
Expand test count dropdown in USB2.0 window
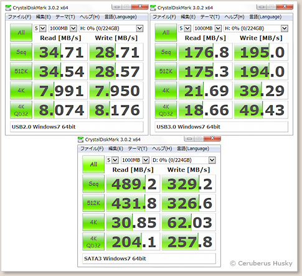(x=42, y=28)
